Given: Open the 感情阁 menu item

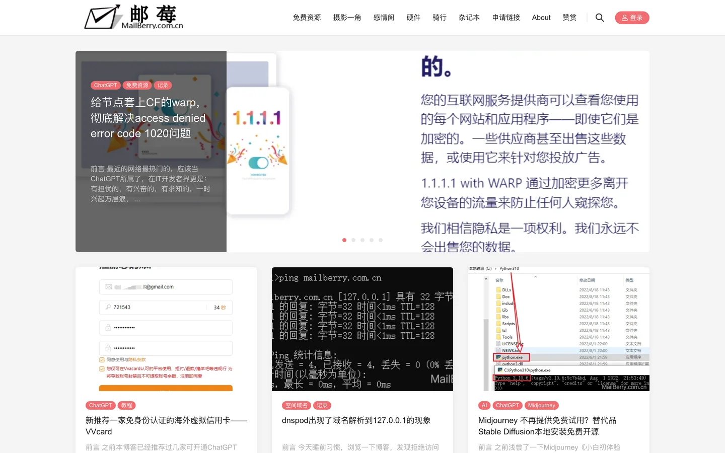Looking at the screenshot, I should point(384,18).
